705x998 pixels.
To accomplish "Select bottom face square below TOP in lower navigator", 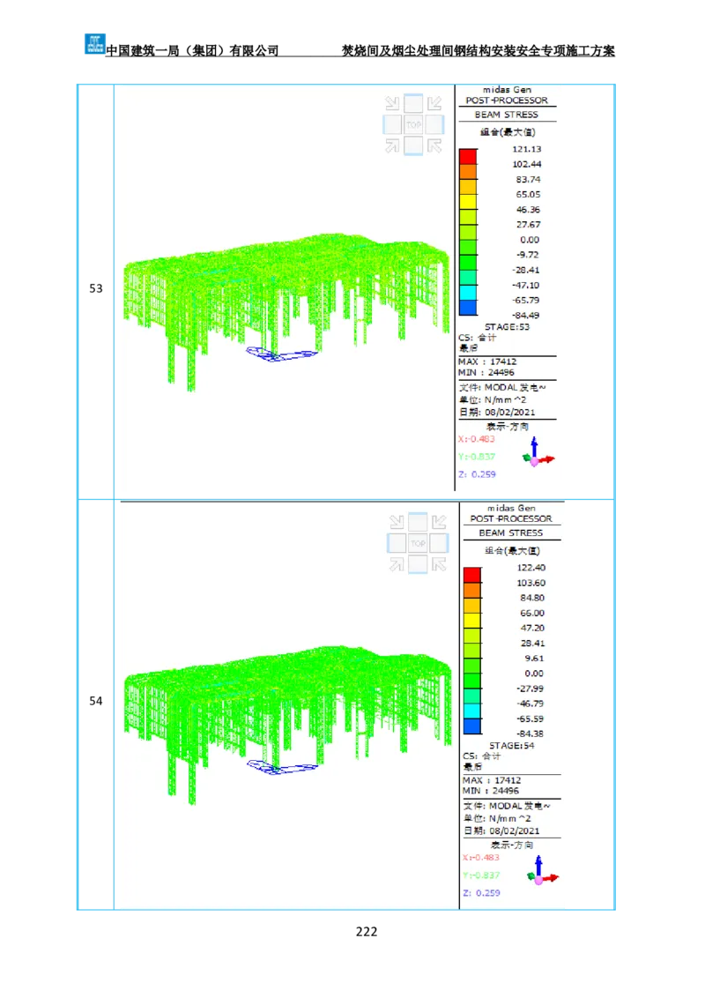I will 418,563.
